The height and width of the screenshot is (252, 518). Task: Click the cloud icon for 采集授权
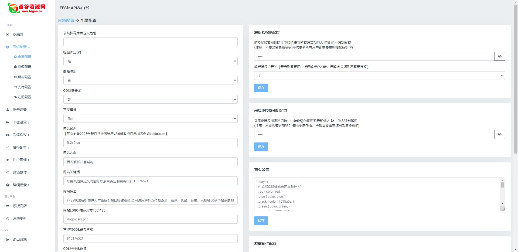8,135
